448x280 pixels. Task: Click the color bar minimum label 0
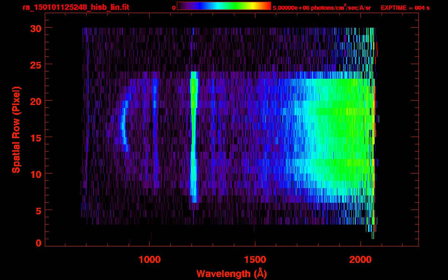[174, 8]
